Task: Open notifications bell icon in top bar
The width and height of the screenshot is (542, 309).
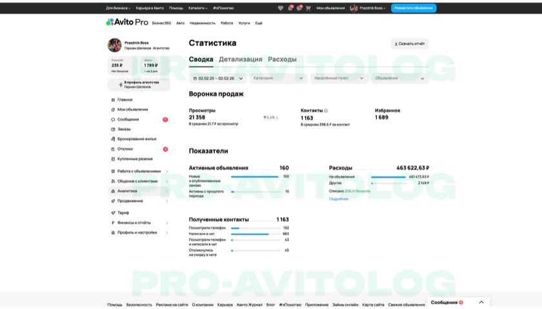Action: coord(290,8)
